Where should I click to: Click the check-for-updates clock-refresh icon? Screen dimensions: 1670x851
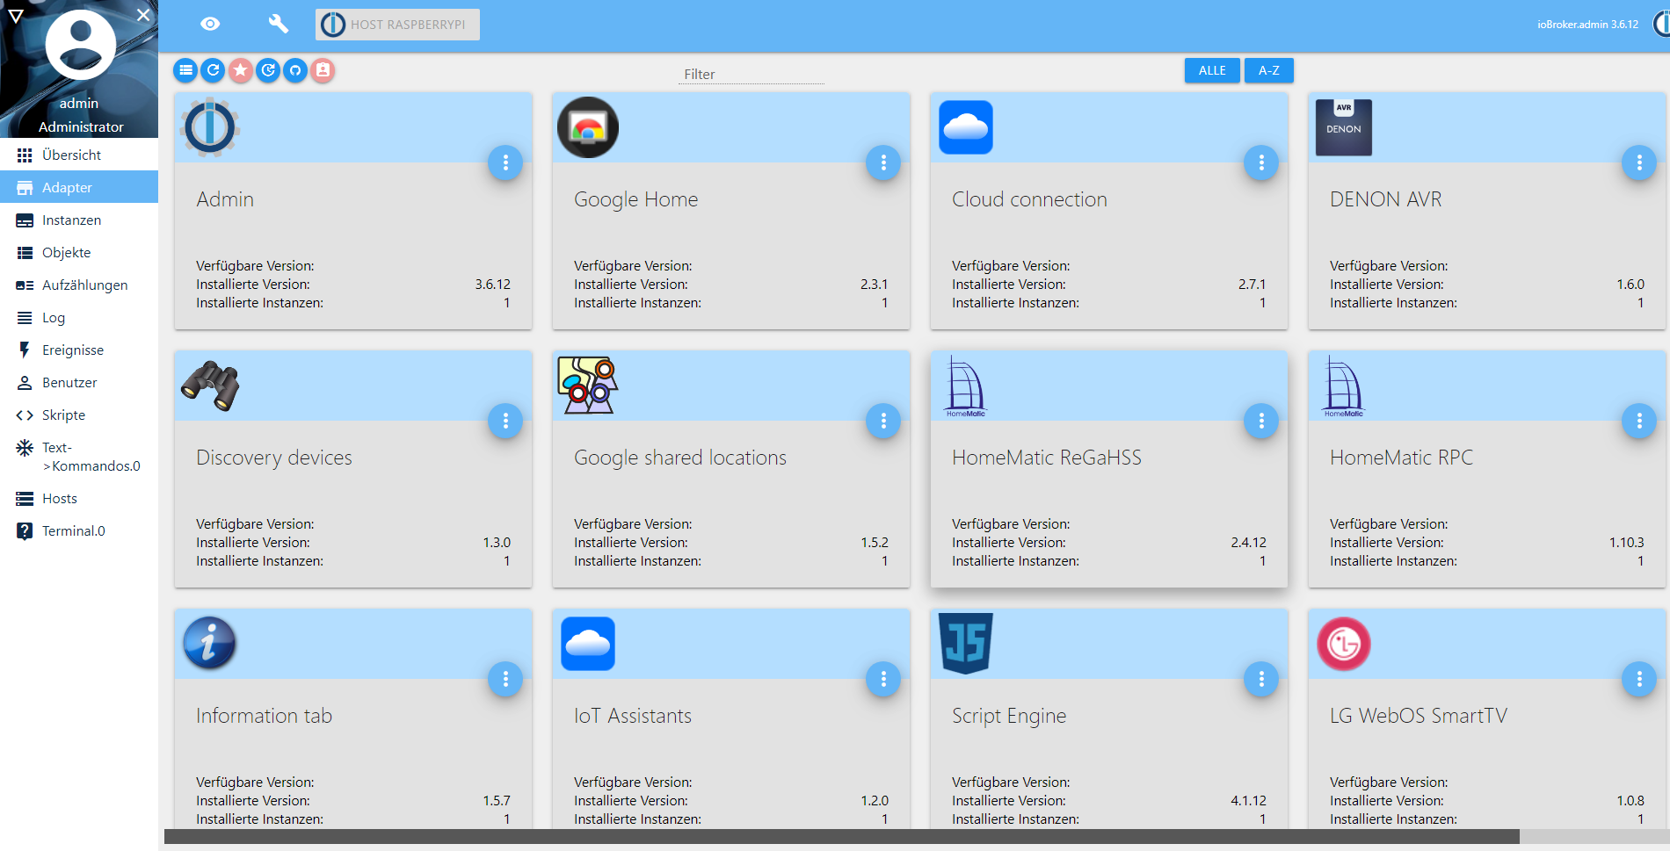268,70
